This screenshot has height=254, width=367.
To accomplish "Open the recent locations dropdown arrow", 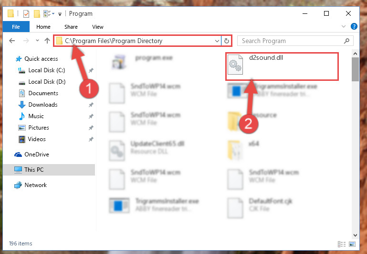I will pyautogui.click(x=37, y=41).
